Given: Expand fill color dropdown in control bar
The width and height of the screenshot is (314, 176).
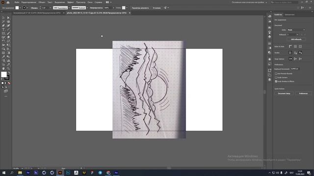Looking at the screenshot, I should tap(20, 8).
